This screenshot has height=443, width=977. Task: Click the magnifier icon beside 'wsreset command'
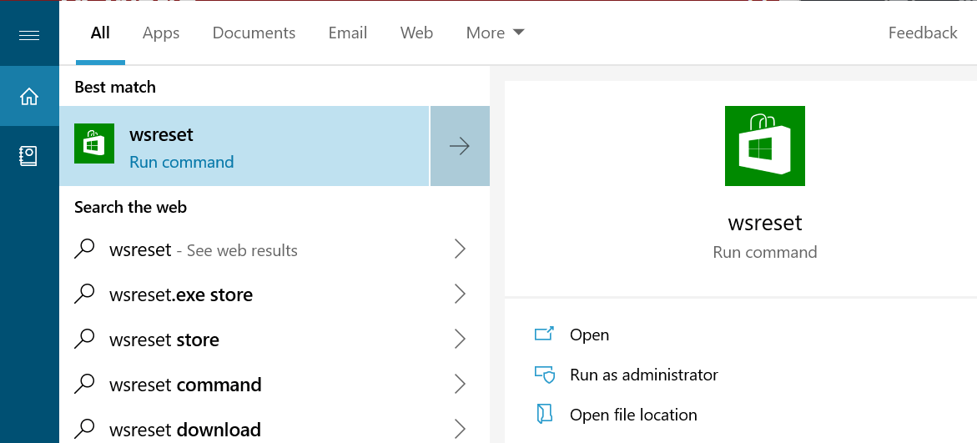click(x=84, y=385)
